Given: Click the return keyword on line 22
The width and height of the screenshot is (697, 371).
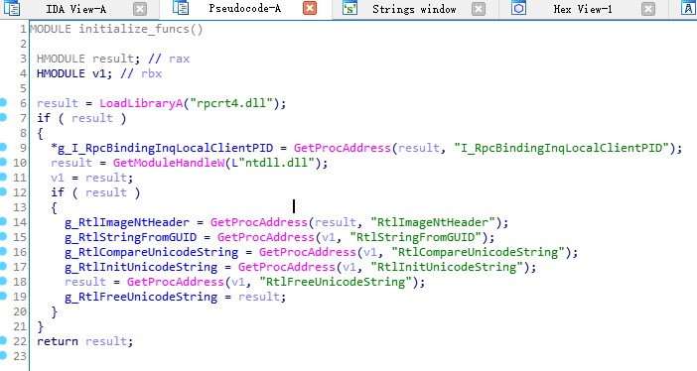Looking at the screenshot, I should [58, 341].
